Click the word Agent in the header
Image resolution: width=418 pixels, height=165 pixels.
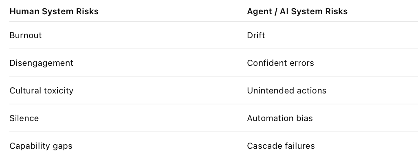259,11
